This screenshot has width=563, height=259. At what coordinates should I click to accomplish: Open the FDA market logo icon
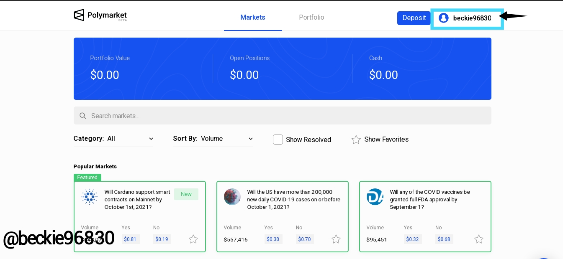[375, 197]
